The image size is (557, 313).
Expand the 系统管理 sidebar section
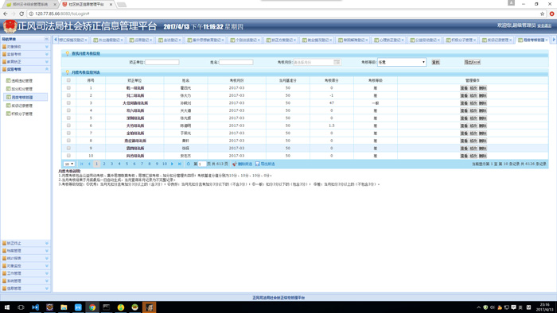point(25,280)
